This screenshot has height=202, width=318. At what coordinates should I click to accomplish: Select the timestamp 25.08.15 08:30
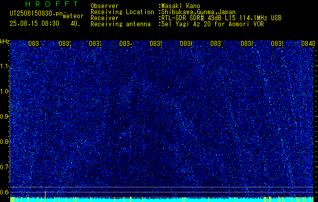point(34,24)
